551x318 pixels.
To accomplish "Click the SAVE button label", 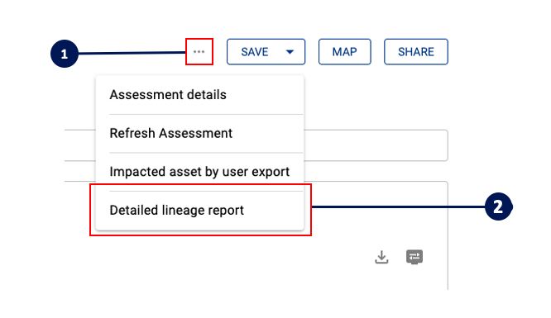I will (x=255, y=52).
